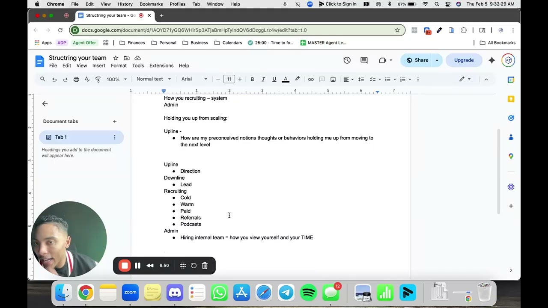The image size is (548, 308).
Task: Increase font size with plus button
Action: click(x=240, y=79)
